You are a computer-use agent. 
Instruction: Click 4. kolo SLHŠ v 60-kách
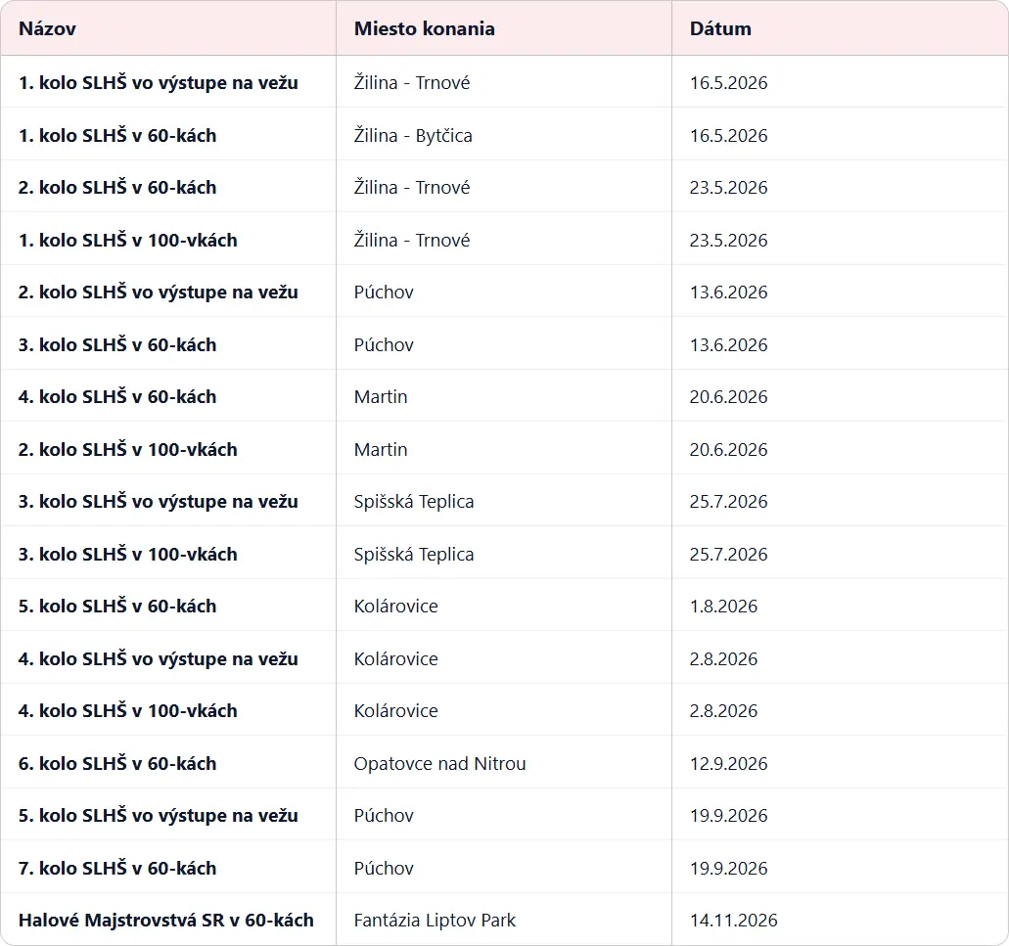click(x=117, y=397)
